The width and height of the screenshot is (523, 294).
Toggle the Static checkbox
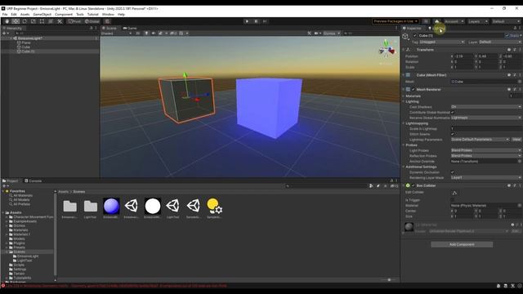507,36
